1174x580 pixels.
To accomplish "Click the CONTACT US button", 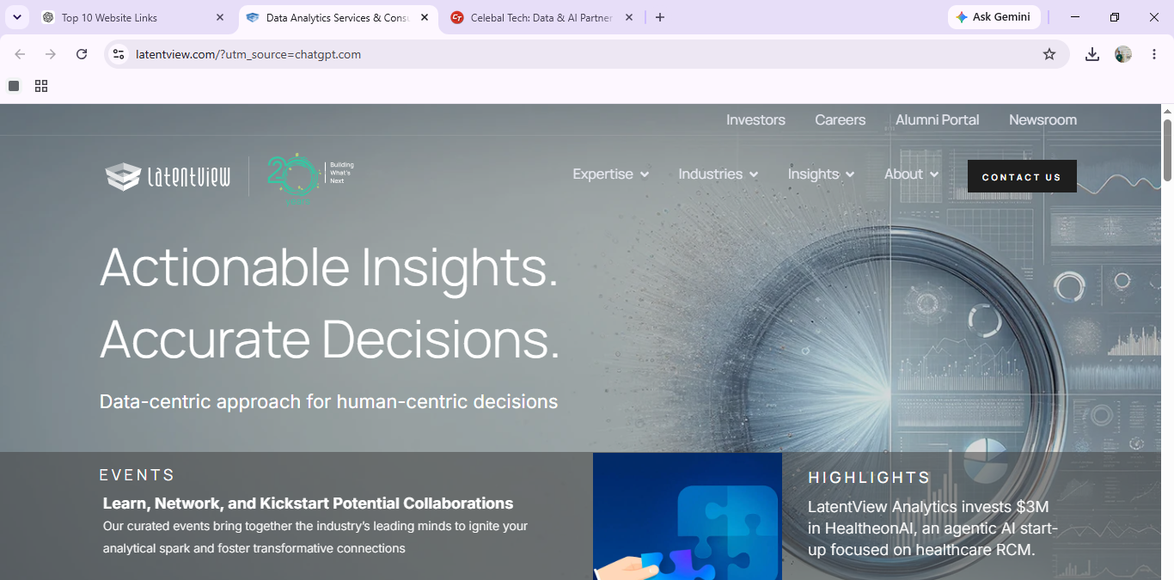I will point(1022,176).
